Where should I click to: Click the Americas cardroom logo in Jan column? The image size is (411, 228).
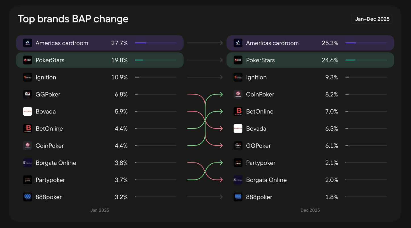tap(28, 43)
